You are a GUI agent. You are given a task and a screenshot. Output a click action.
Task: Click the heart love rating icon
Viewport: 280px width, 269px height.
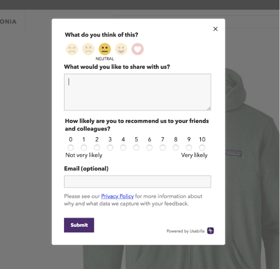tap(138, 50)
